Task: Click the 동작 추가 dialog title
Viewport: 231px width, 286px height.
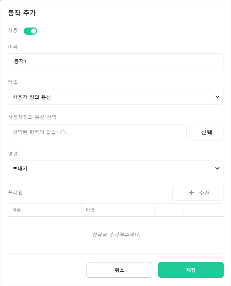Action: pyautogui.click(x=22, y=13)
